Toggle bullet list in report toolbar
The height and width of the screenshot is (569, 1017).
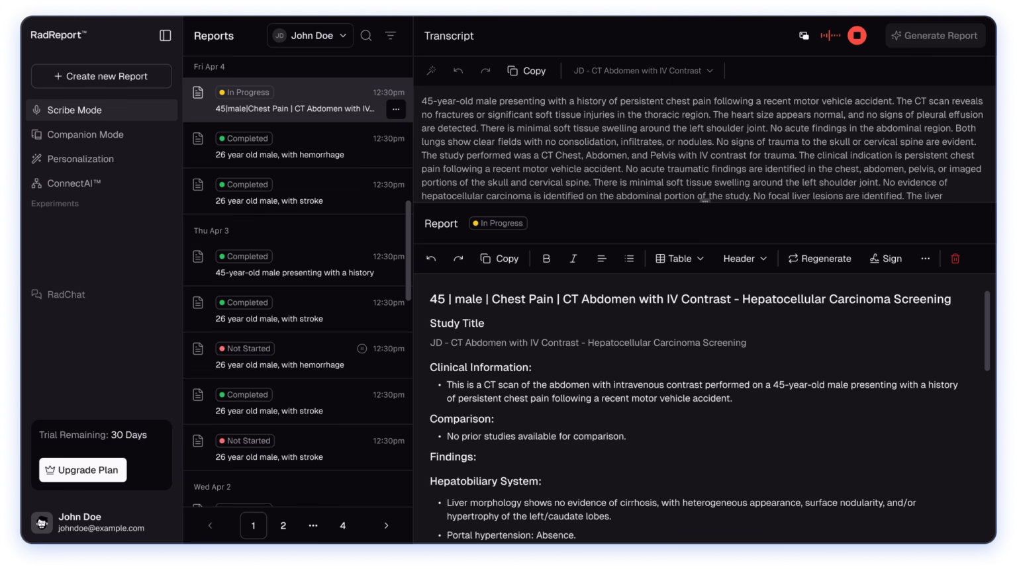click(x=629, y=259)
